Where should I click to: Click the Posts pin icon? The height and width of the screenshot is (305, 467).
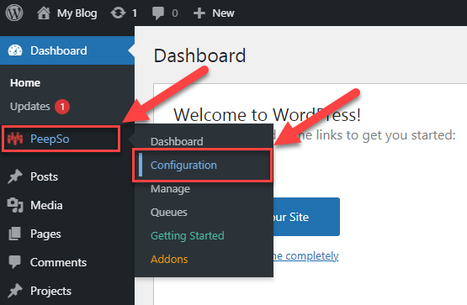coord(15,176)
